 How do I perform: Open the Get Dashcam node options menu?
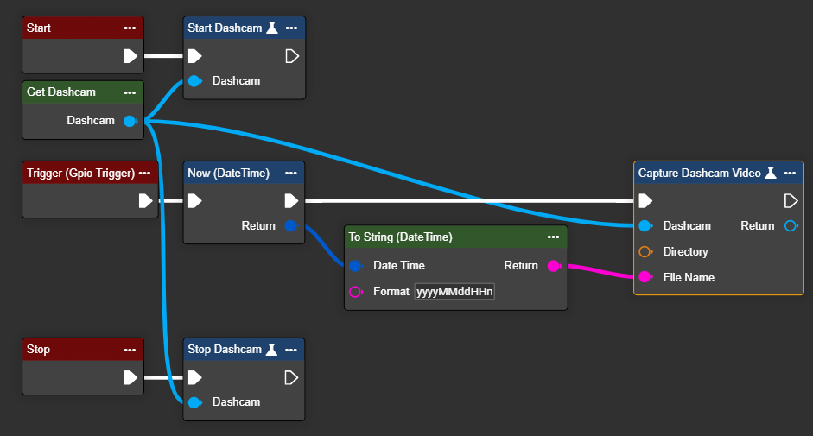130,92
